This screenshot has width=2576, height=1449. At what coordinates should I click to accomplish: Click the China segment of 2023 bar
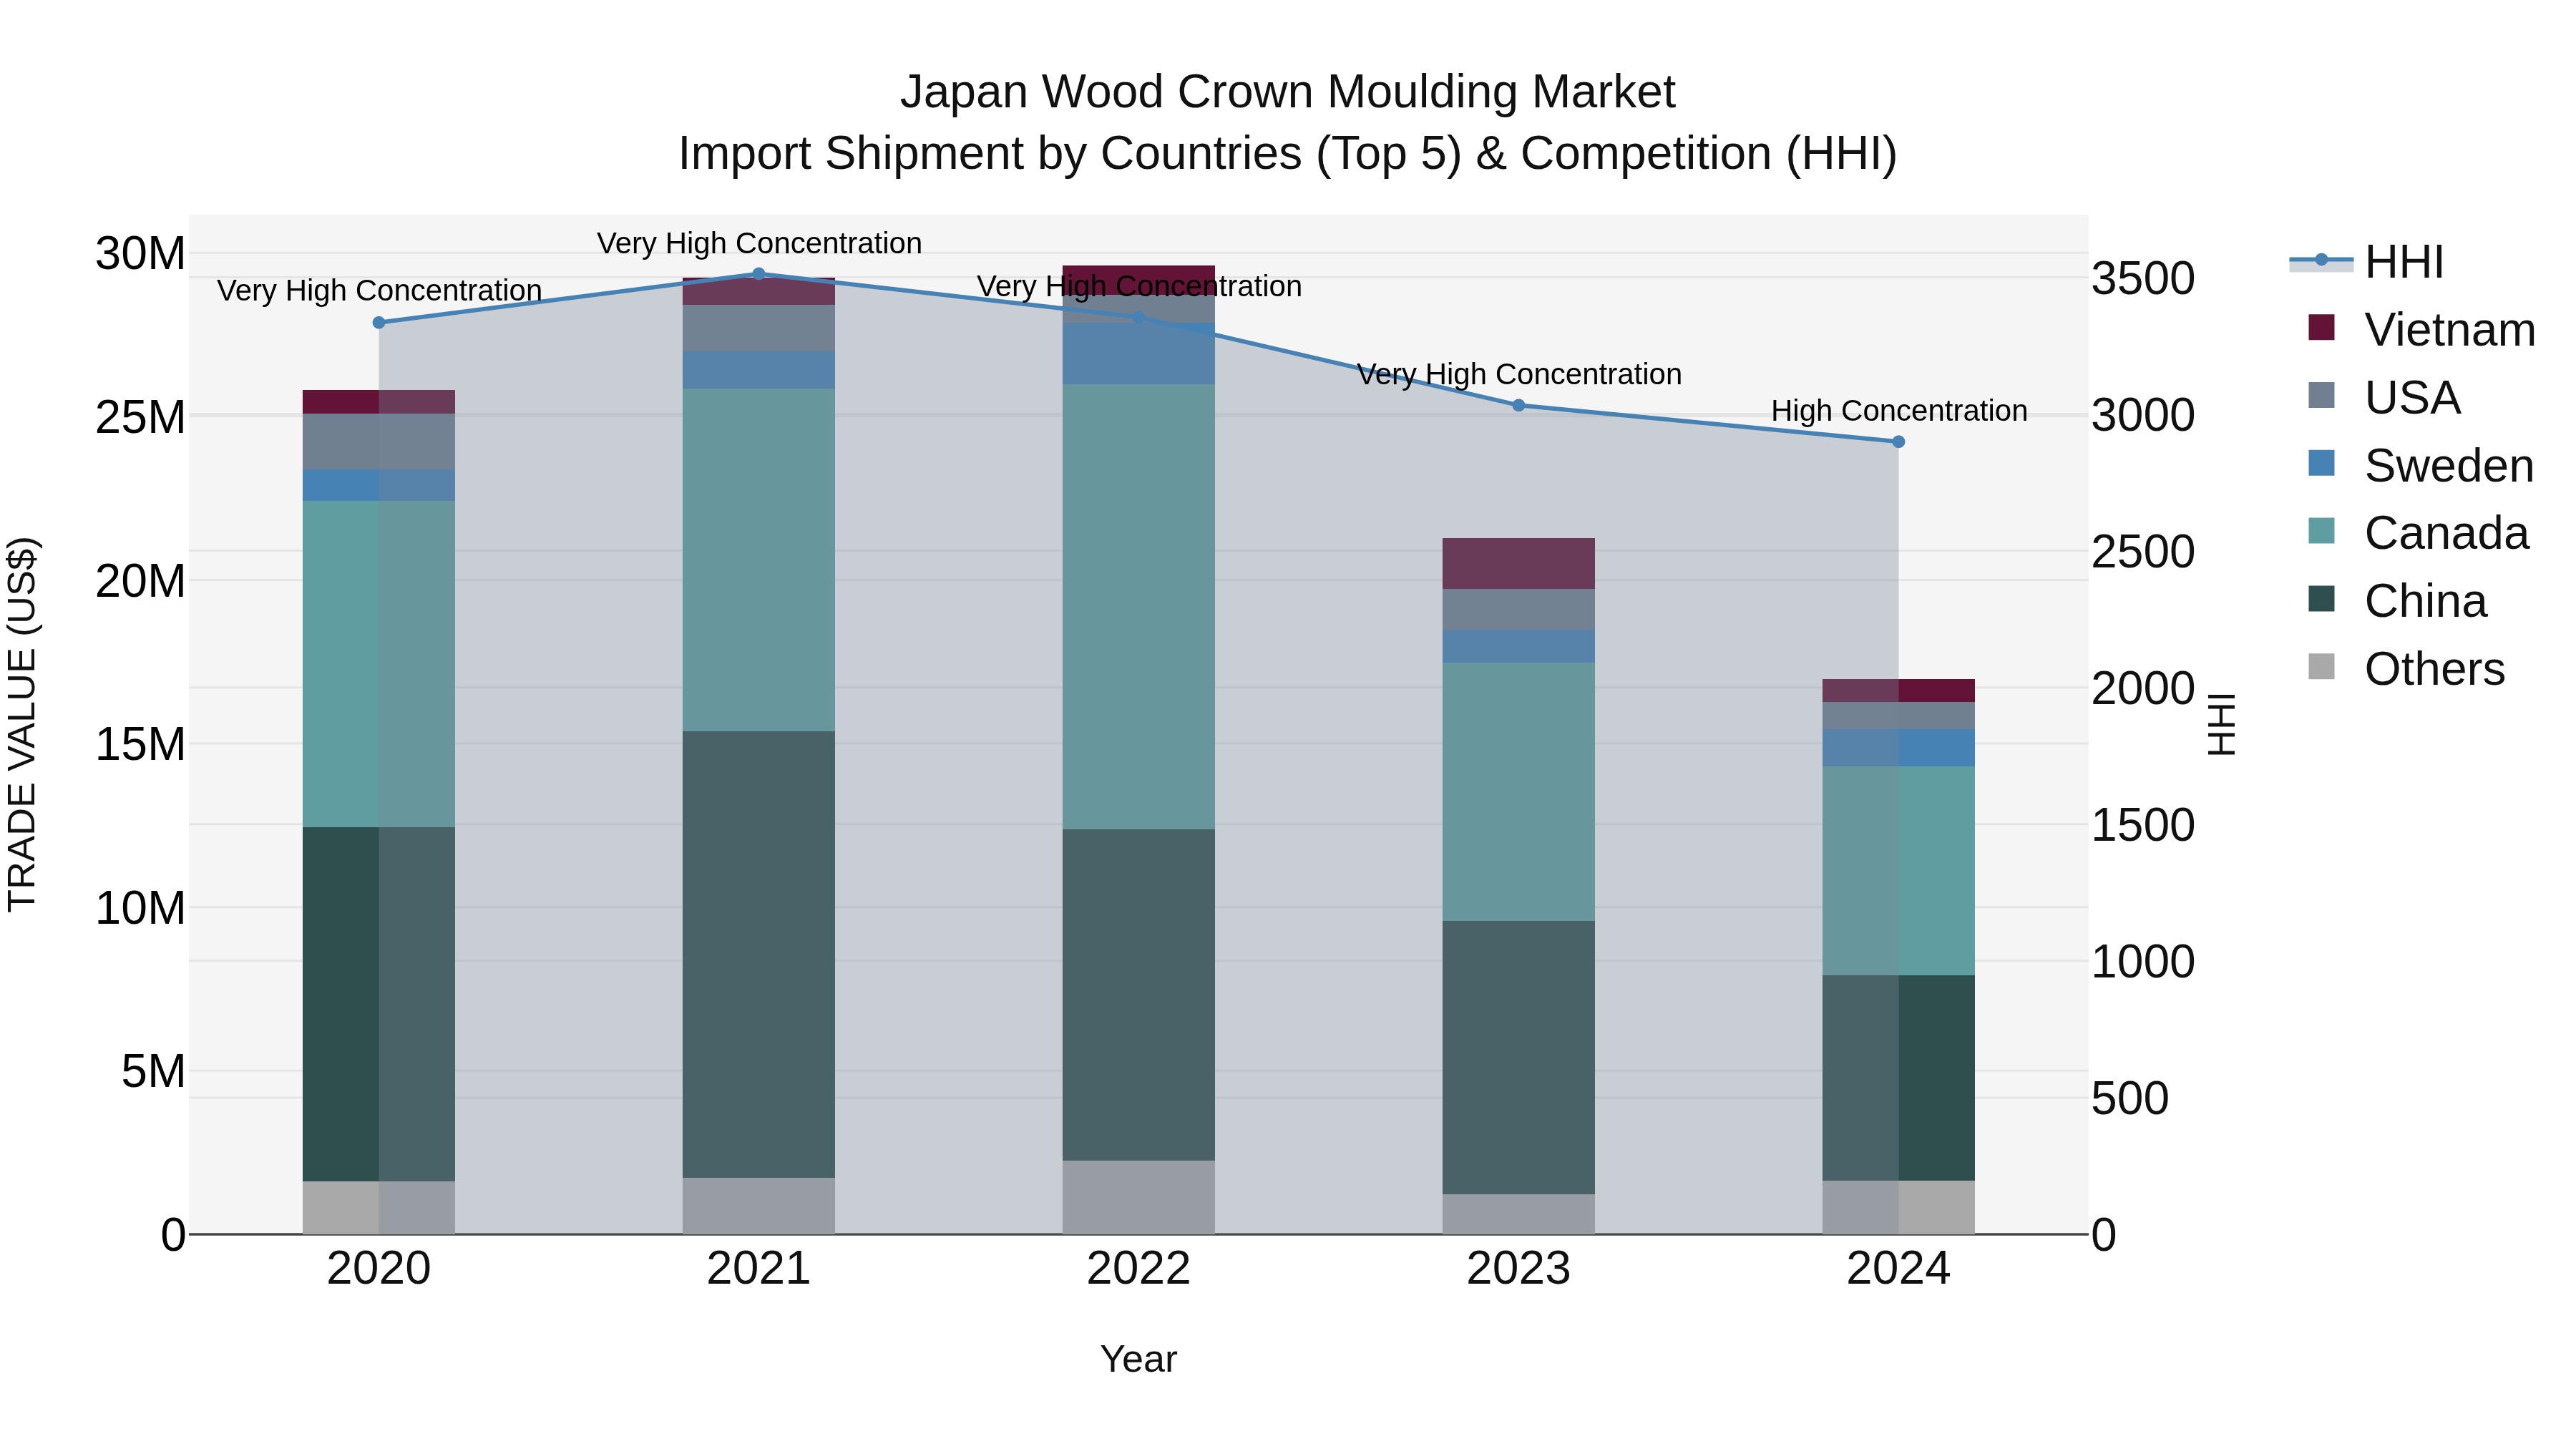[x=1518, y=1058]
